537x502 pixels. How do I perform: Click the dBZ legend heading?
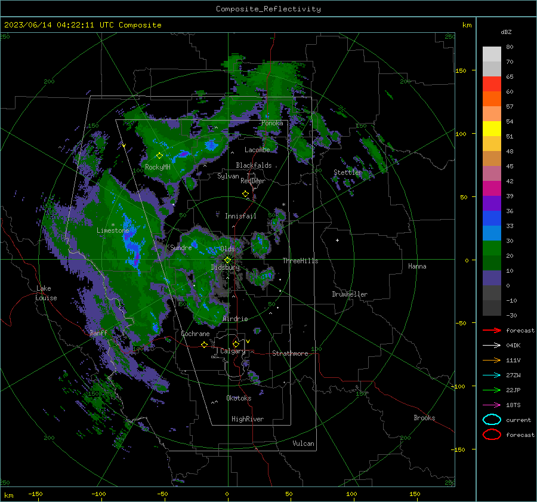coord(506,32)
